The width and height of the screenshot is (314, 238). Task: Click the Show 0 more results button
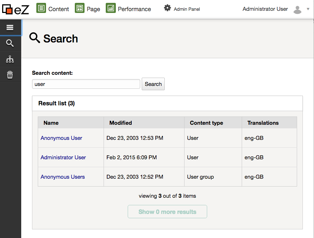(167, 212)
